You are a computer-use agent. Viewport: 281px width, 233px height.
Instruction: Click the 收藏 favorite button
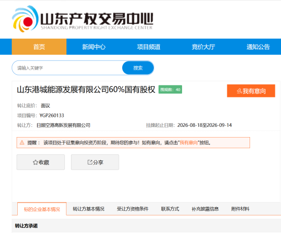pyautogui.click(x=41, y=162)
